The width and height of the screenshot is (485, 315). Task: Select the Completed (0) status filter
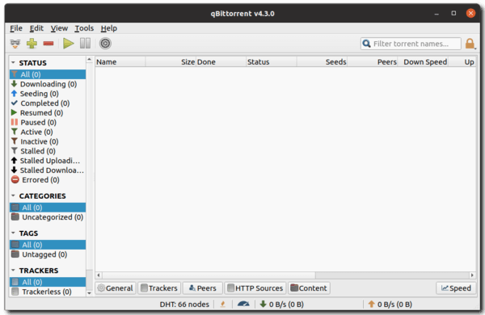[48, 103]
